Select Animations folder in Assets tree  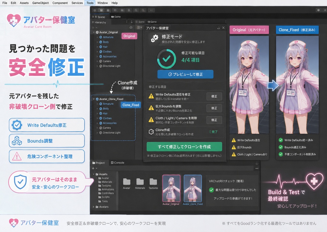(106, 189)
